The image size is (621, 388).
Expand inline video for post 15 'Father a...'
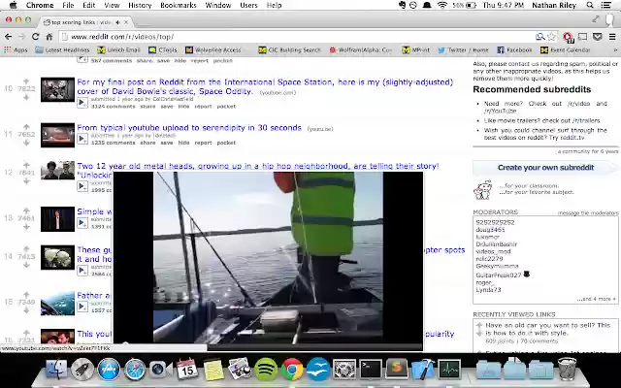point(82,307)
